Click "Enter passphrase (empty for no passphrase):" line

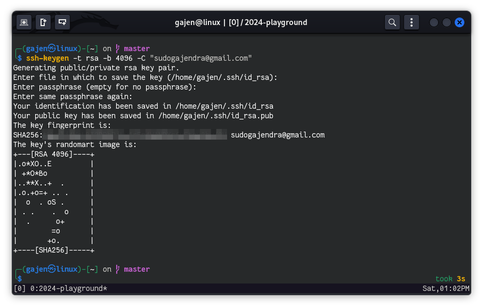tap(104, 87)
